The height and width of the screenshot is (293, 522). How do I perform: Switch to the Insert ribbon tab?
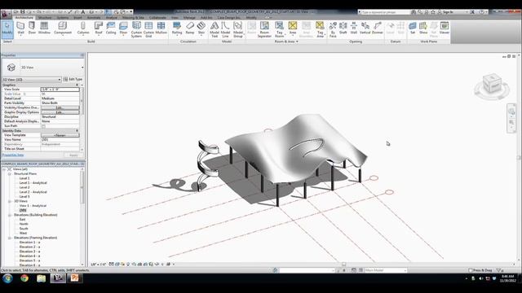tap(78, 18)
